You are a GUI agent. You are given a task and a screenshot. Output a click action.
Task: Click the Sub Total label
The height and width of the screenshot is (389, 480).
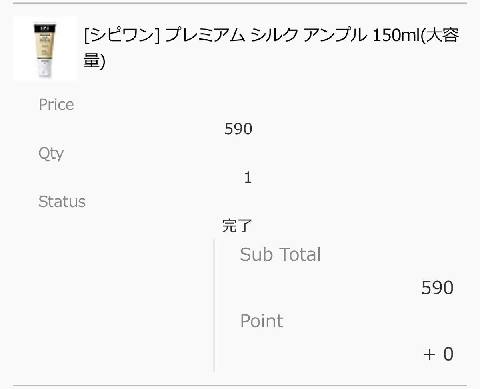point(280,255)
